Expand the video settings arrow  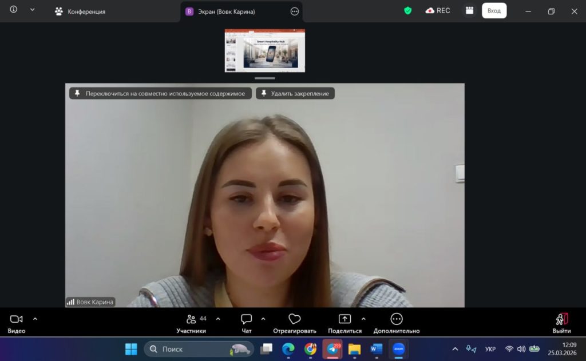click(35, 319)
